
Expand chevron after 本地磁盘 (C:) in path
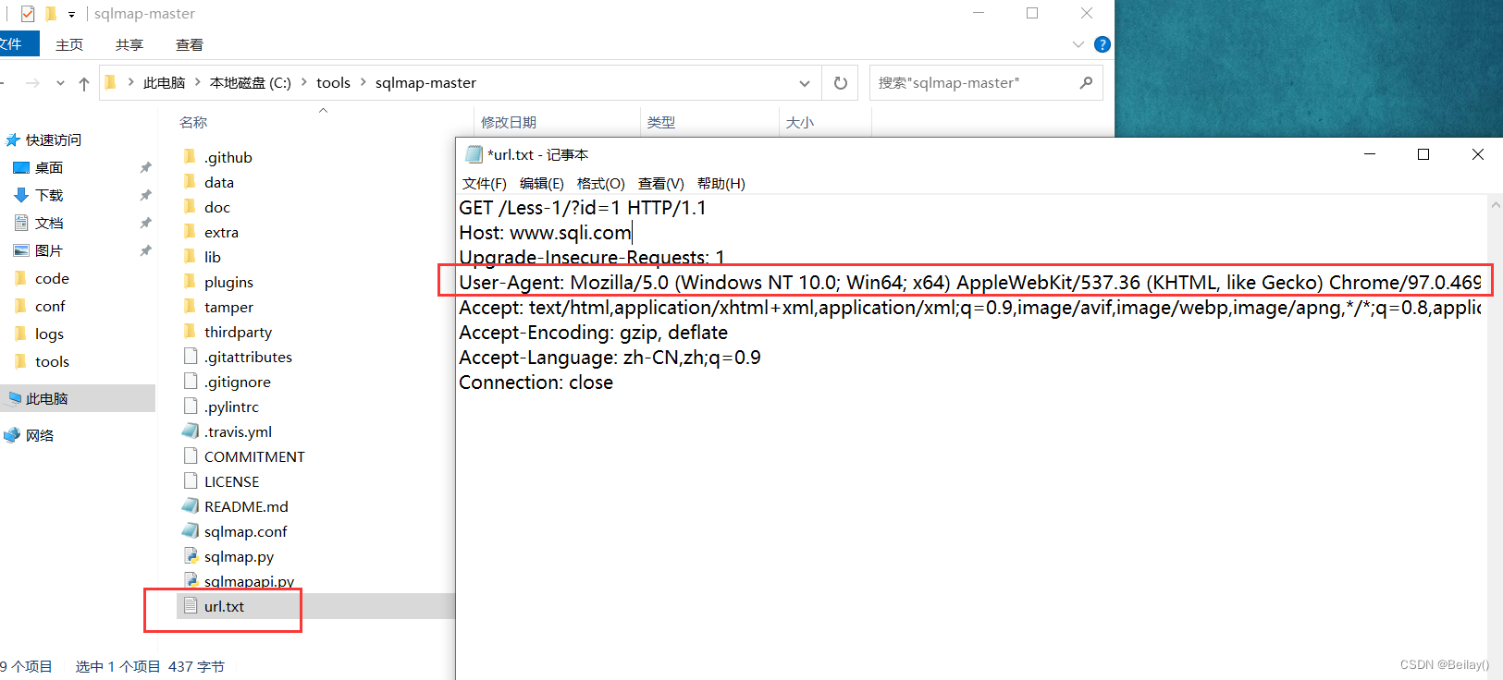pos(303,82)
